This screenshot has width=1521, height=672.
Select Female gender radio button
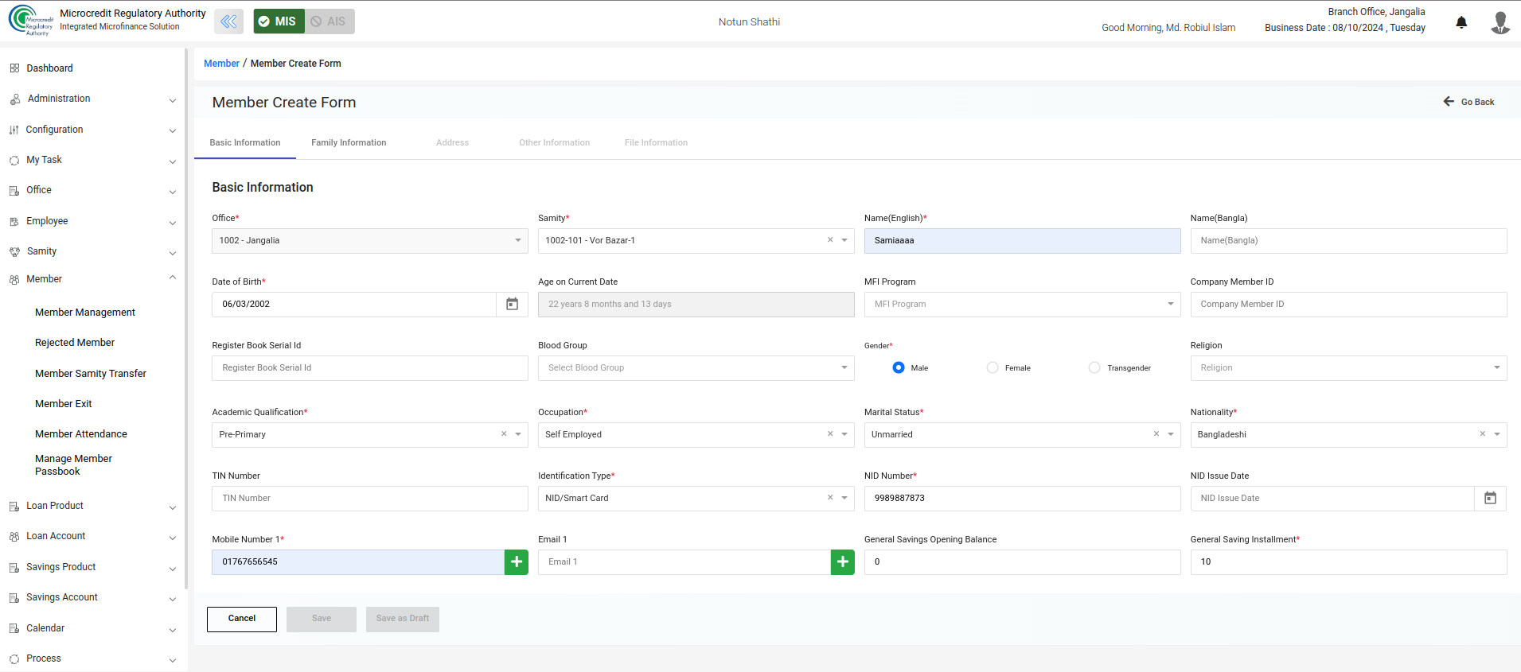coord(993,367)
